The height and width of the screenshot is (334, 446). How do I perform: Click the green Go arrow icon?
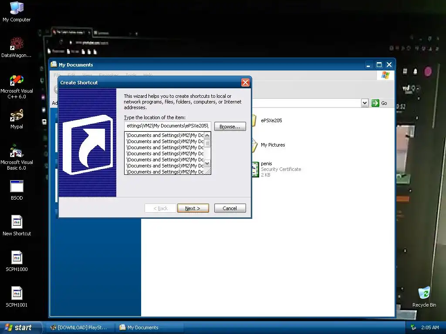375,103
